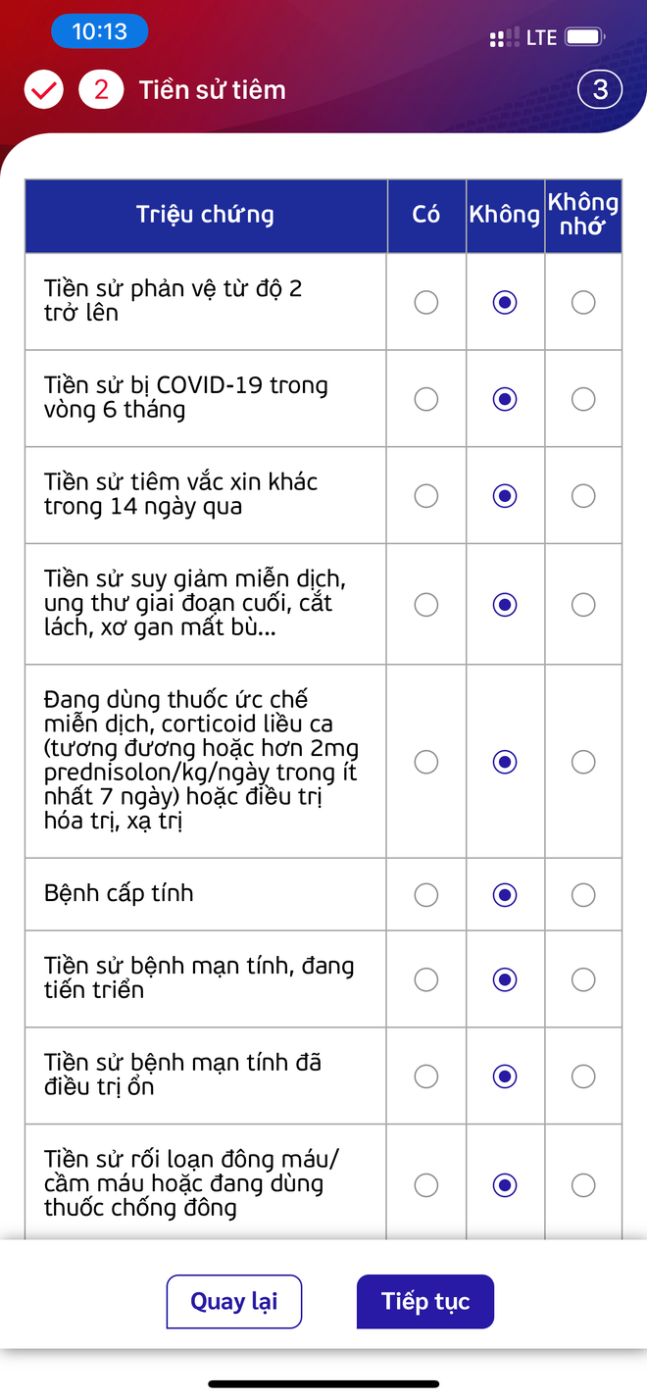Click the 'Không' column header
The image size is (647, 1400).
[504, 214]
